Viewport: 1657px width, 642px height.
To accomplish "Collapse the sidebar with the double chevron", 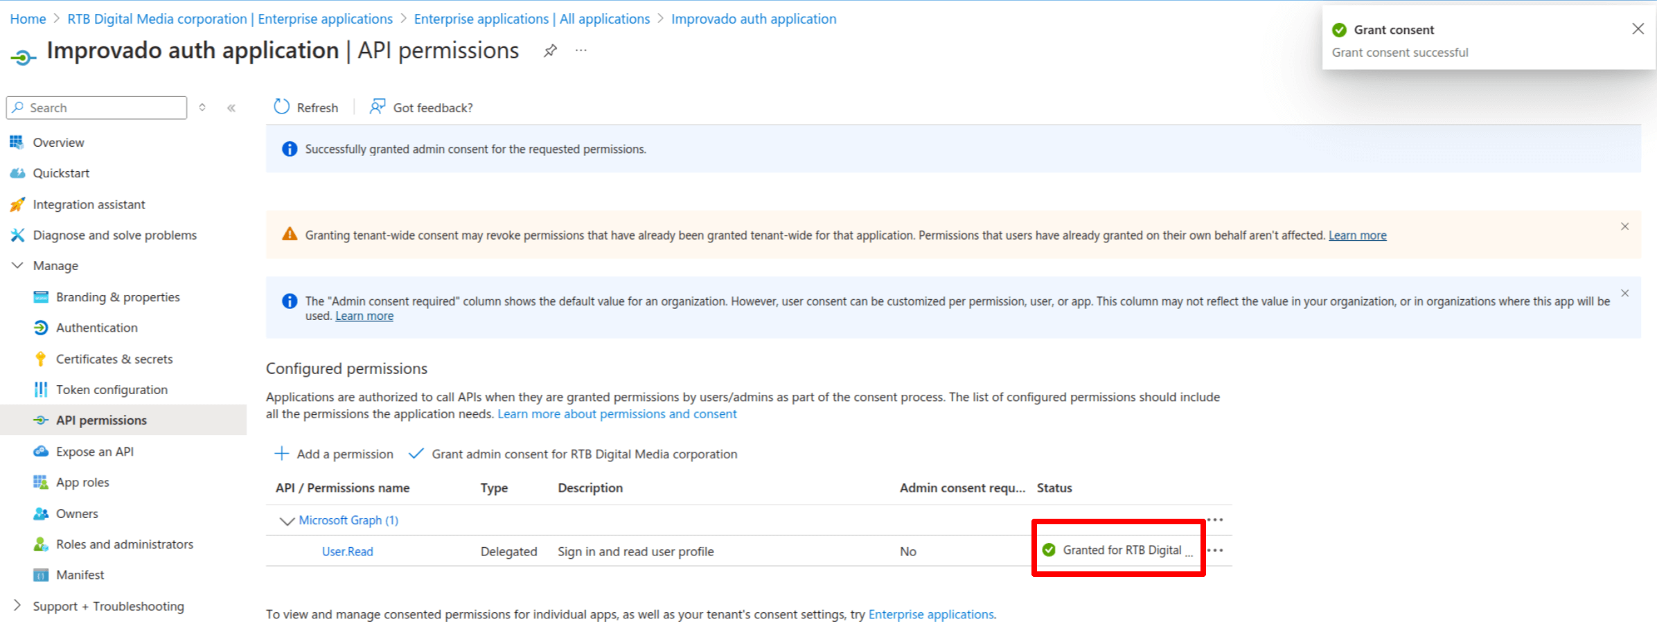I will tap(231, 107).
